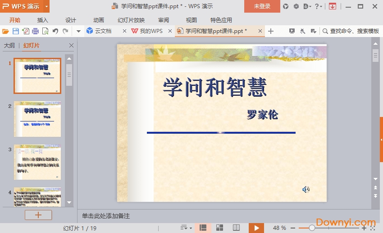Close the 我的WPS tab

170,31
